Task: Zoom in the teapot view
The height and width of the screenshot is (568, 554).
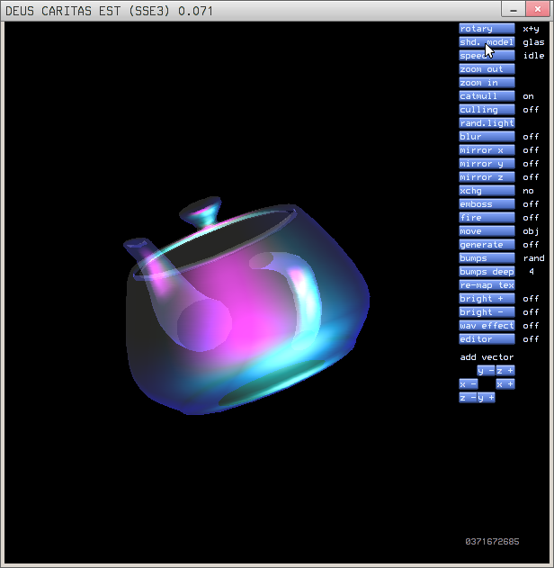Action: 487,83
